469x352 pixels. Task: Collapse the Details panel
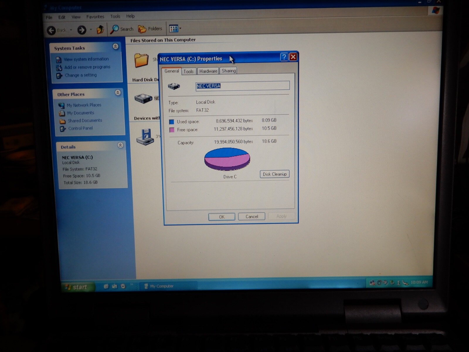[120, 145]
